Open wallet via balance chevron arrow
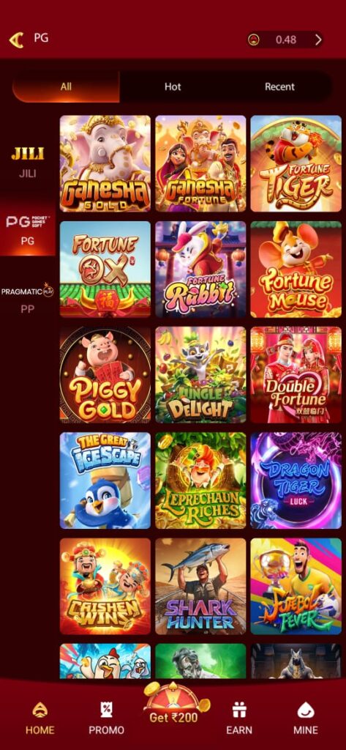Screen dimensions: 346x750 pos(318,40)
